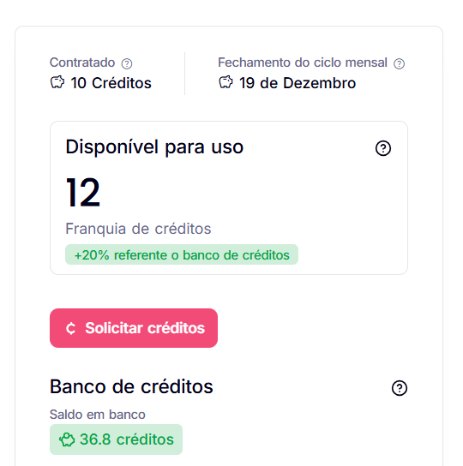Viewport: 463px width, 466px height.
Task: Click the piggy bank icon beside 10 Créditos
Action: pos(57,82)
